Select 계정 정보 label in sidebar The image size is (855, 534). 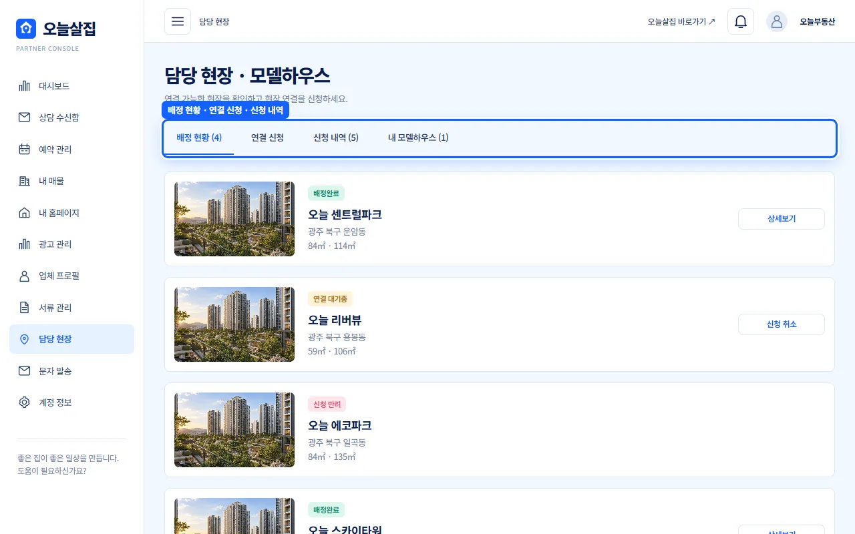coord(55,403)
